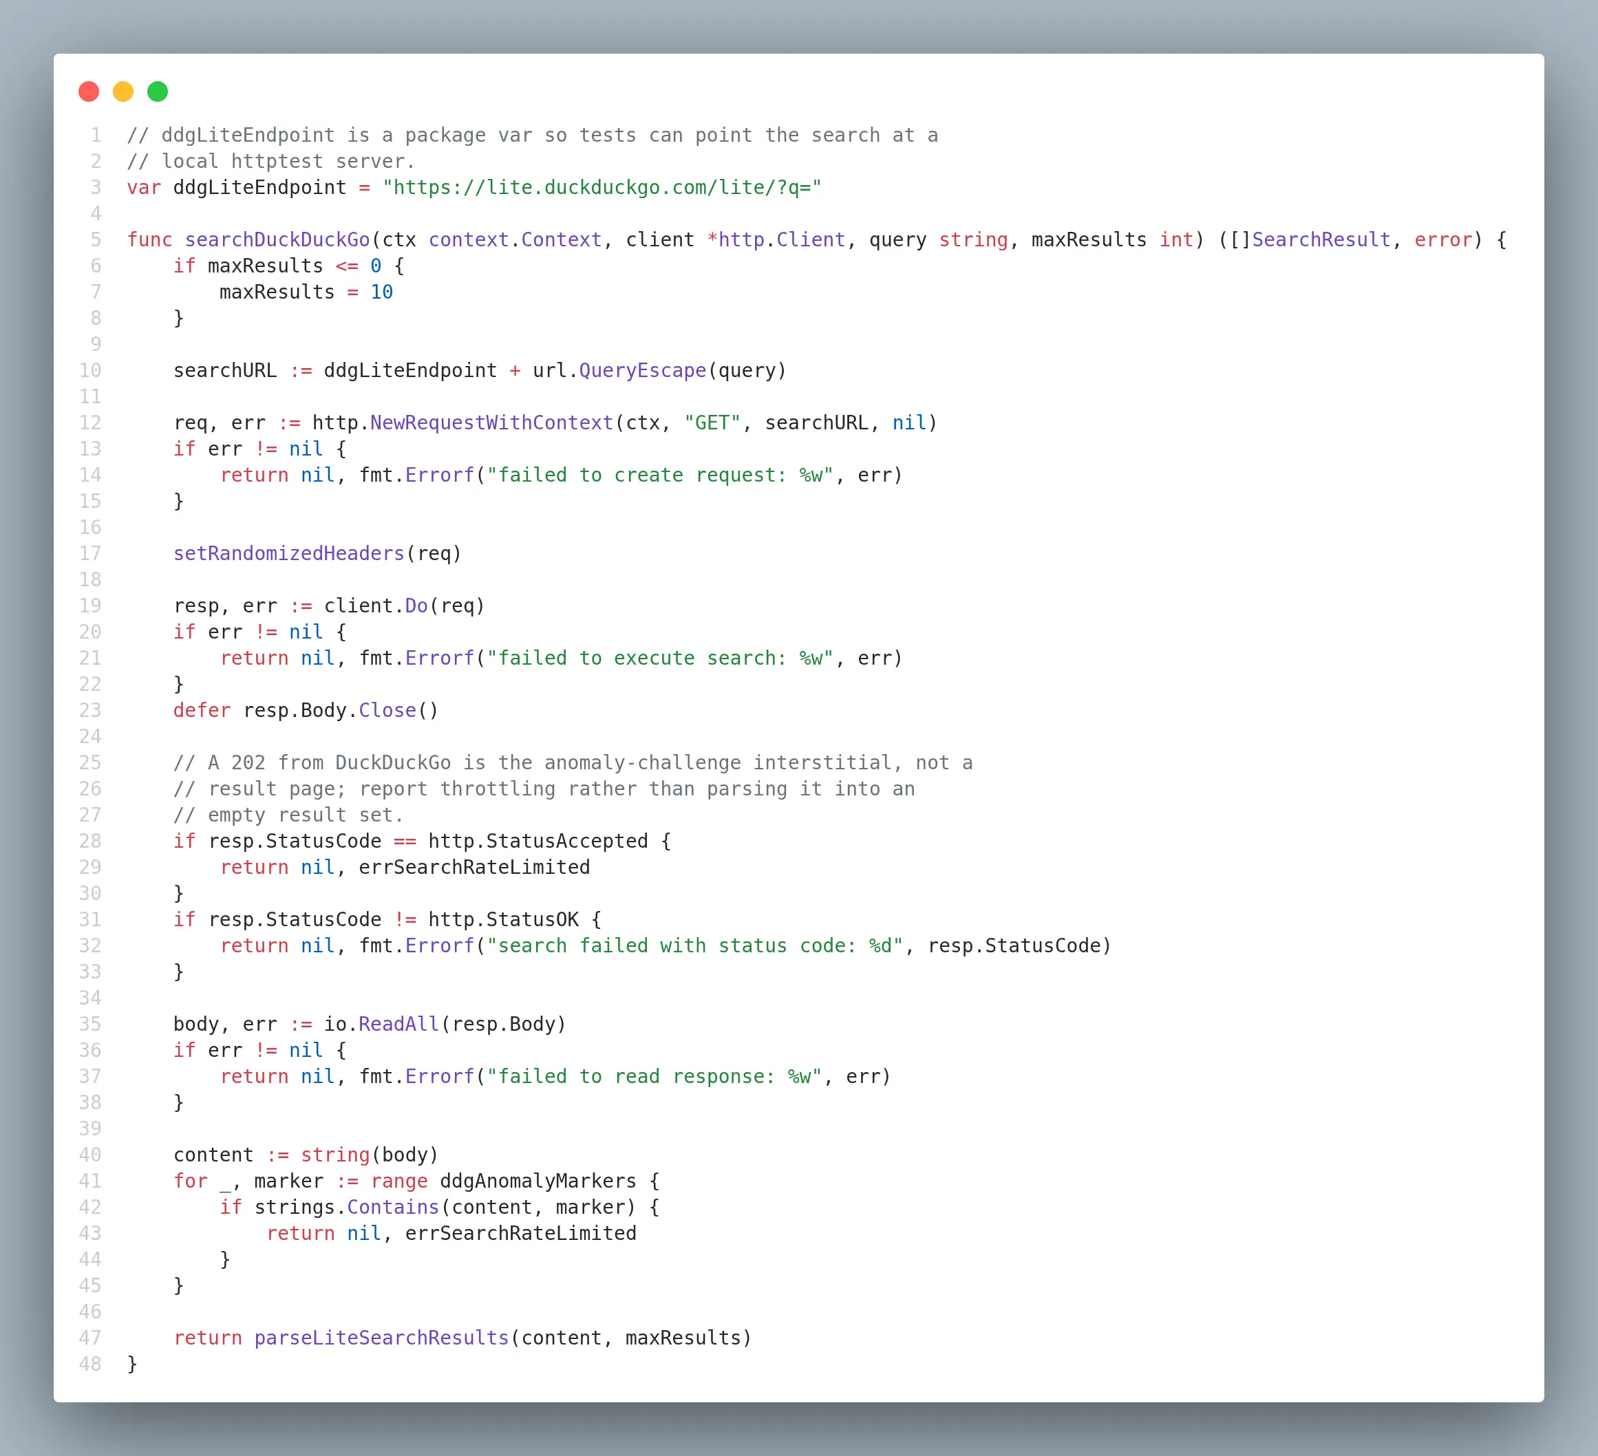This screenshot has height=1456, width=1598.
Task: Click the setRandomizedHeaders(req) call
Action: point(317,554)
